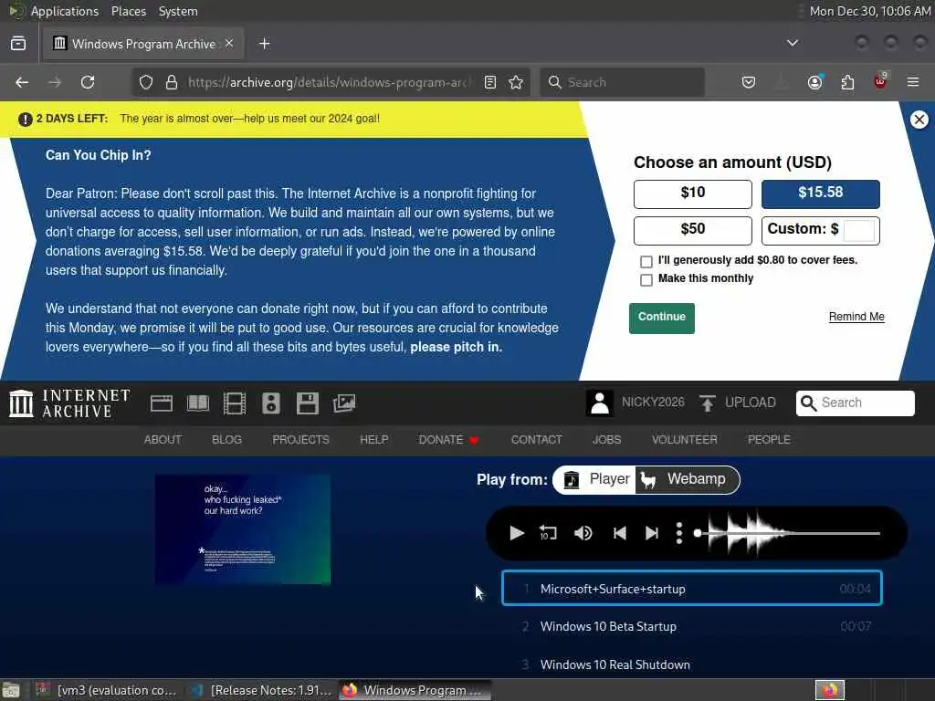
Task: Skip to previous track
Action: point(620,533)
